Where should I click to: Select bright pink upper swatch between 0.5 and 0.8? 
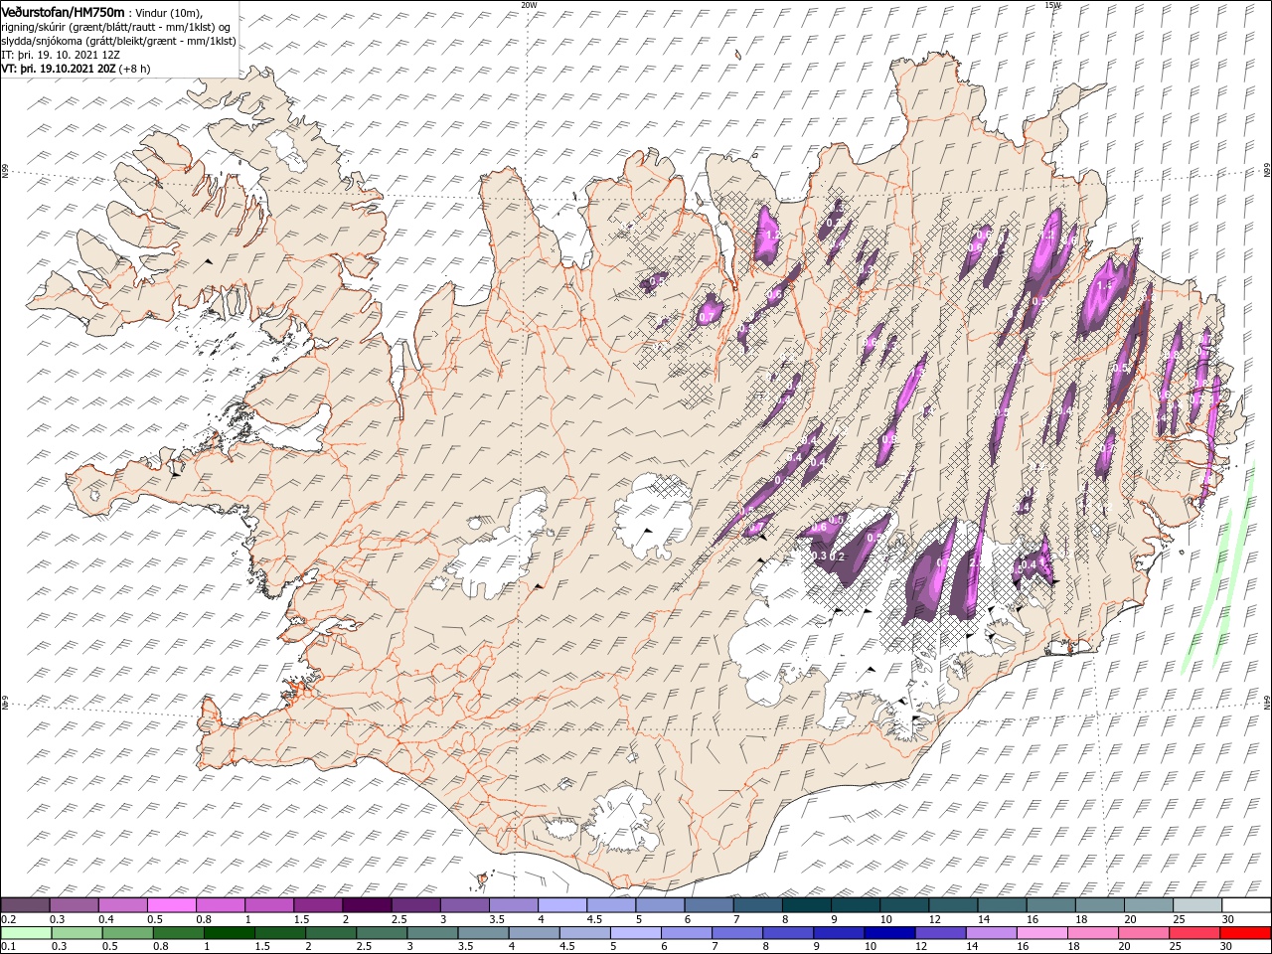[171, 905]
